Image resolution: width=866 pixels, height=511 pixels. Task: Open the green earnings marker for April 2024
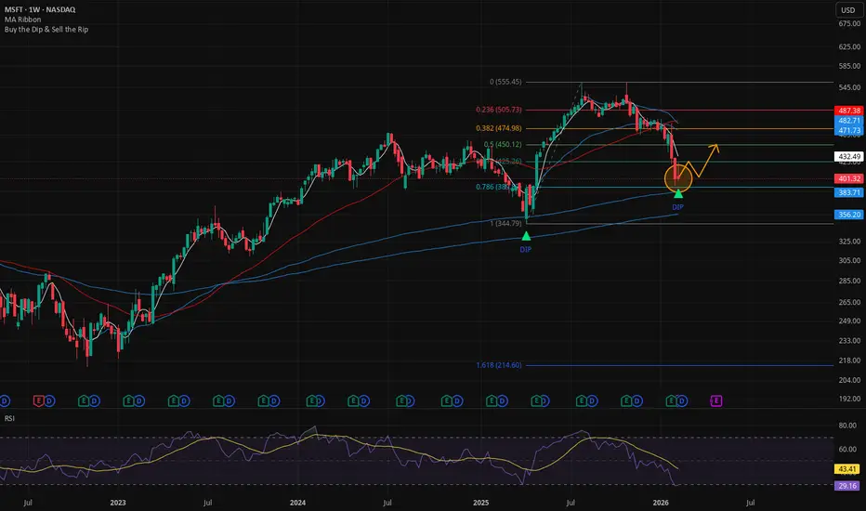point(353,400)
